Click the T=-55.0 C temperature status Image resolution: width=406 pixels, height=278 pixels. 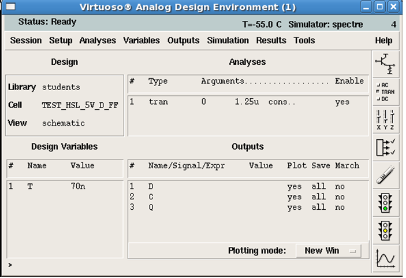coord(262,24)
